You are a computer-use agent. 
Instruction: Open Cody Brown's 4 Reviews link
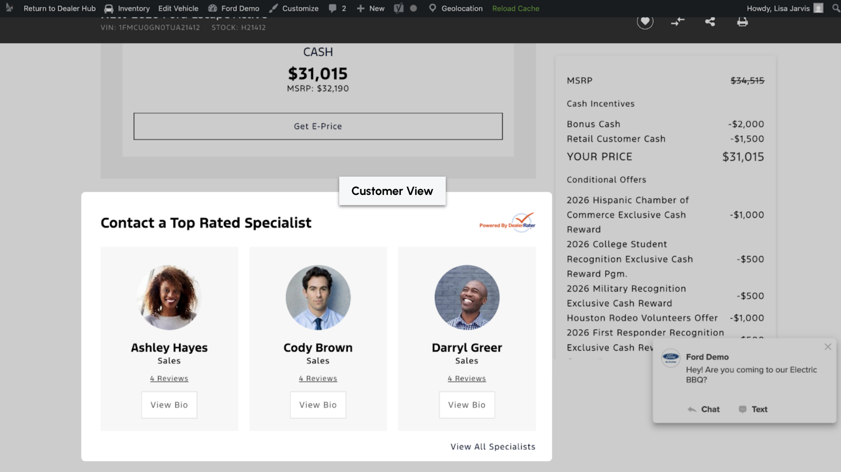[318, 378]
